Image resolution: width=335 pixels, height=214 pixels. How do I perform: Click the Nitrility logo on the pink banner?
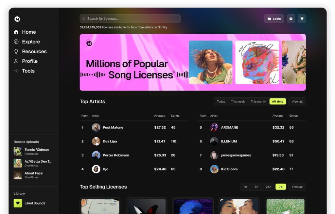[x=89, y=43]
